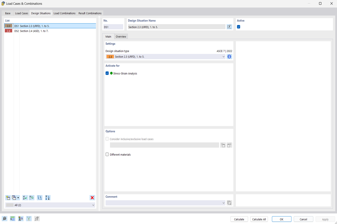Enable Different materials option
The image size is (337, 224).
coord(107,154)
